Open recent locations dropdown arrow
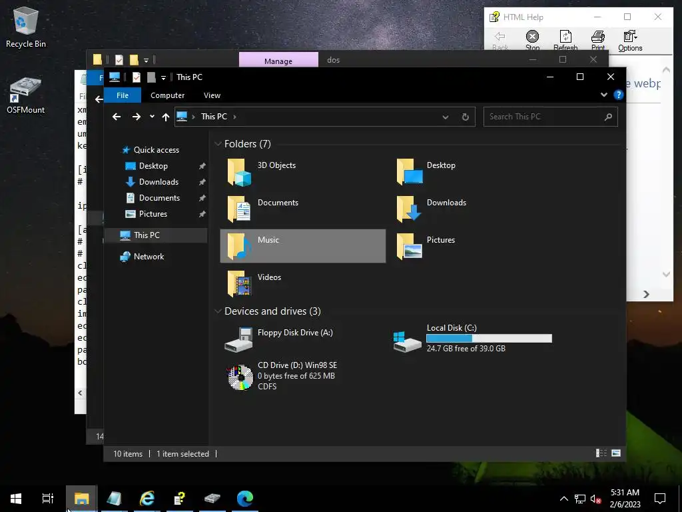 click(152, 117)
